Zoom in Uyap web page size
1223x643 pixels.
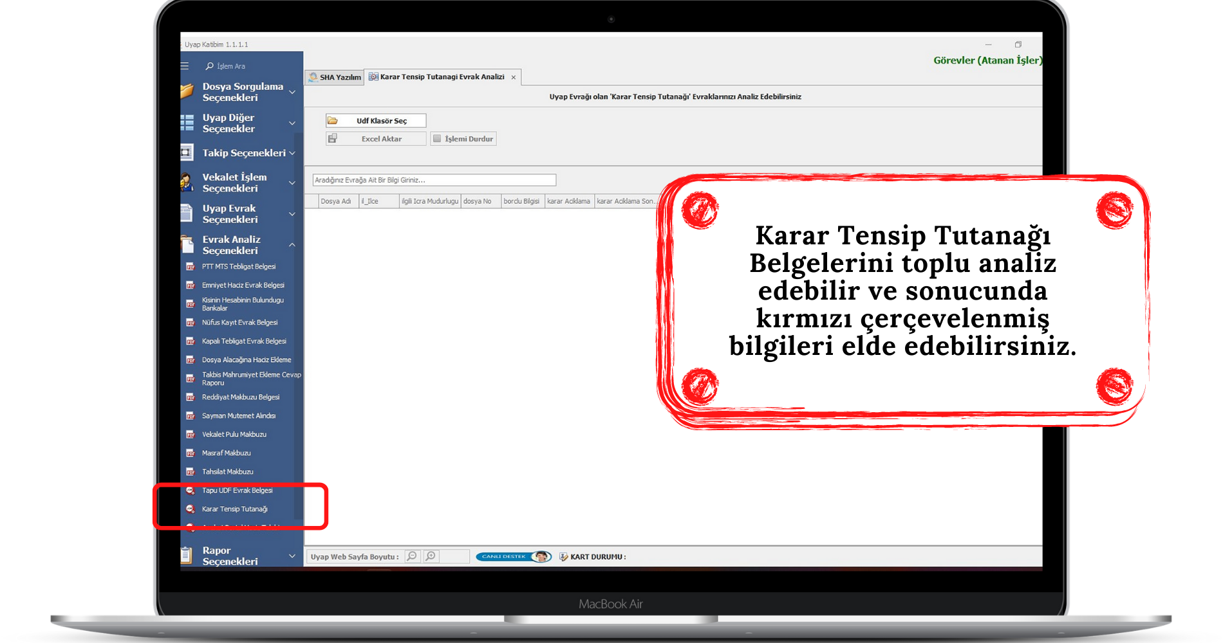(x=431, y=556)
